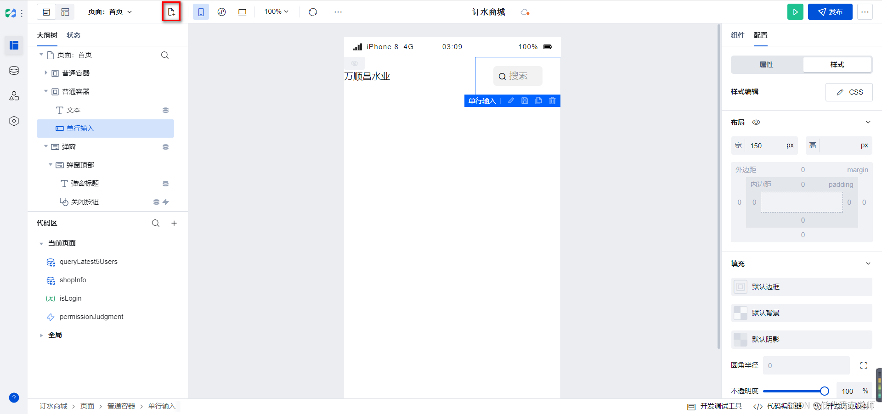The width and height of the screenshot is (882, 414).
Task: Search the outline tree
Action: 164,55
